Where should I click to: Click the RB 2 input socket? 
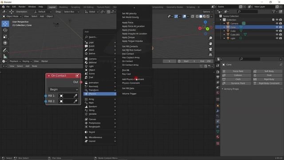point(46,101)
